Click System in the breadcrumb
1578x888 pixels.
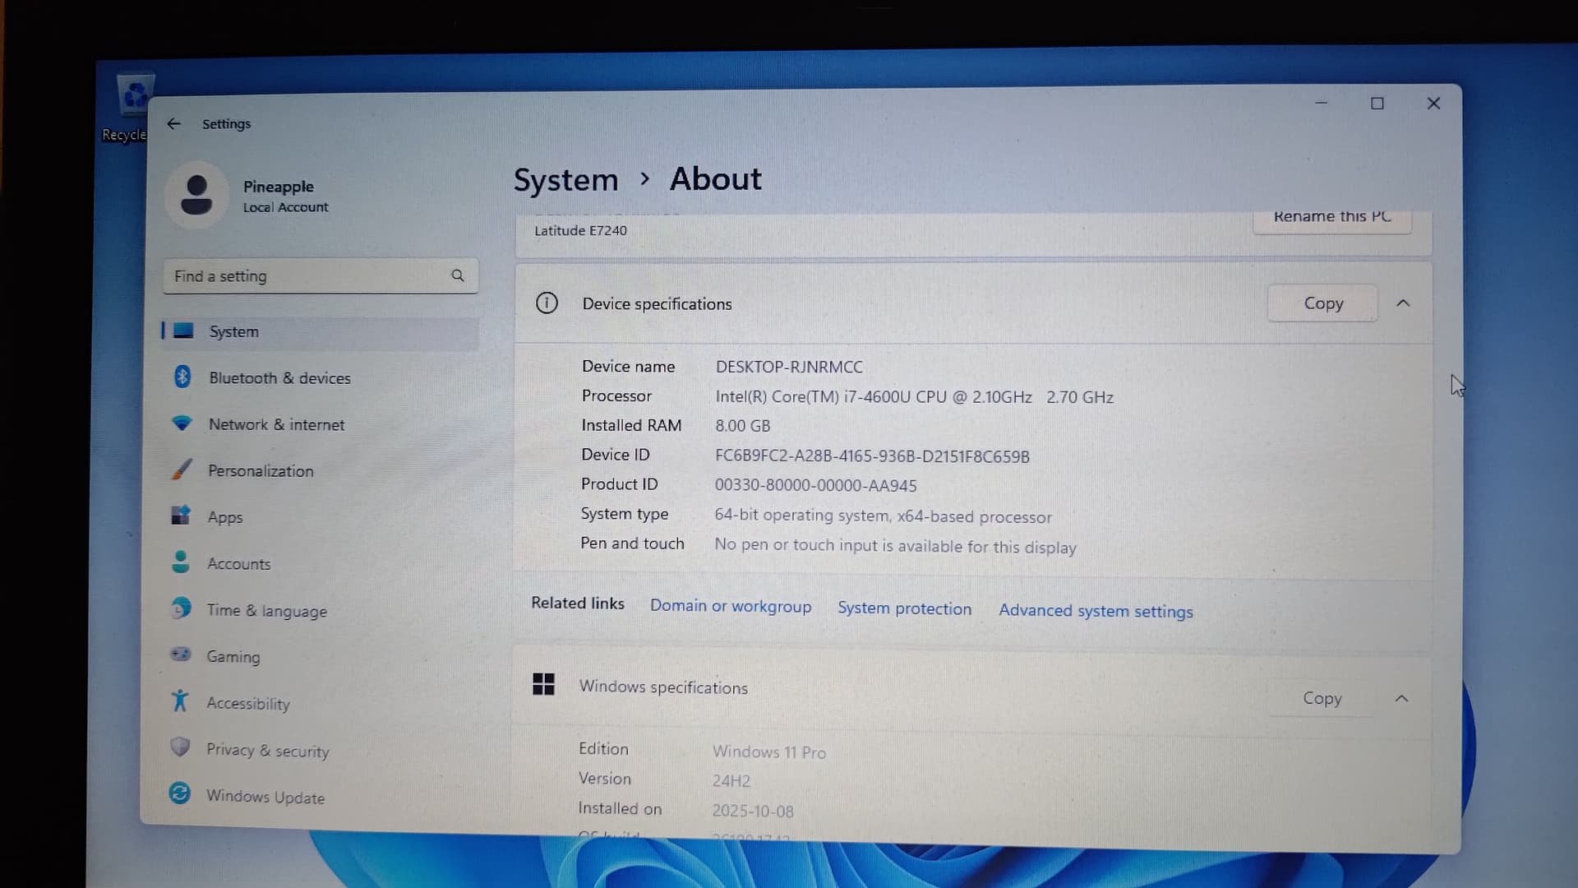click(565, 179)
